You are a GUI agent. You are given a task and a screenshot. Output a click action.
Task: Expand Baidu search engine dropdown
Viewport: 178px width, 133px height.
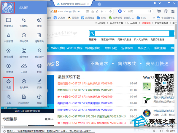124,11
